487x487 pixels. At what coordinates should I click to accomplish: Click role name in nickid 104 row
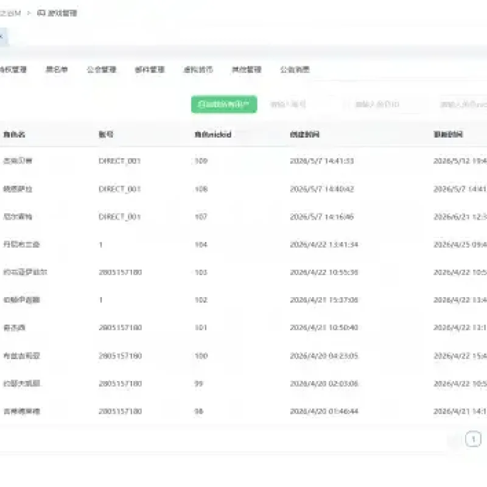click(21, 245)
